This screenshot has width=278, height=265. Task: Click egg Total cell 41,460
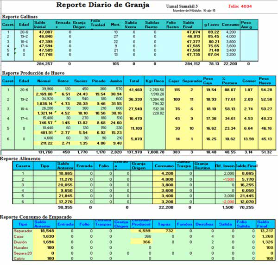tap(135, 90)
